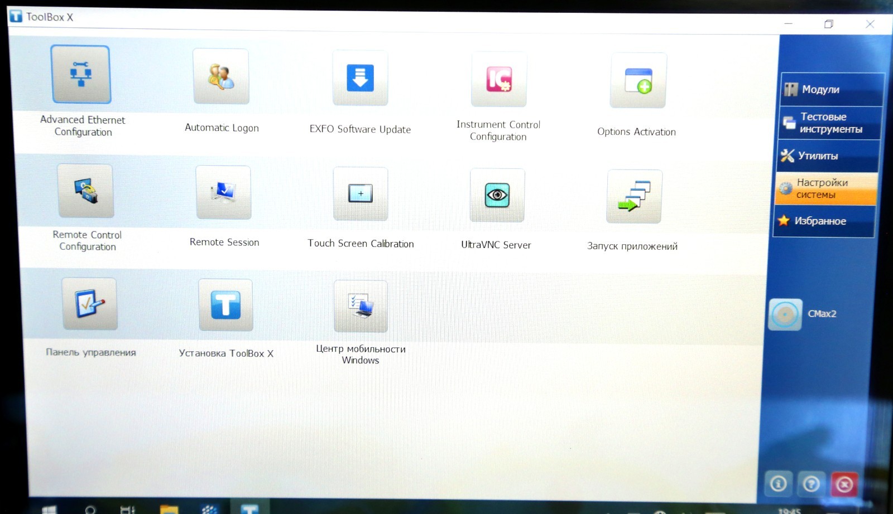Viewport: 893px width, 514px height.
Task: Switch to the Модули tab
Action: point(832,90)
